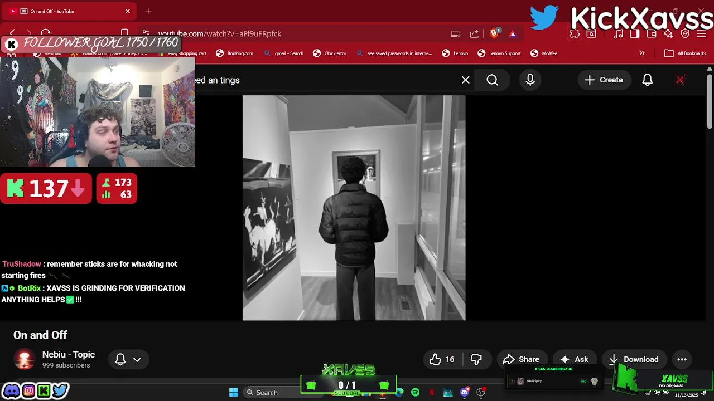Open the Brave hamburger main menu
The image size is (714, 401).
point(702,33)
